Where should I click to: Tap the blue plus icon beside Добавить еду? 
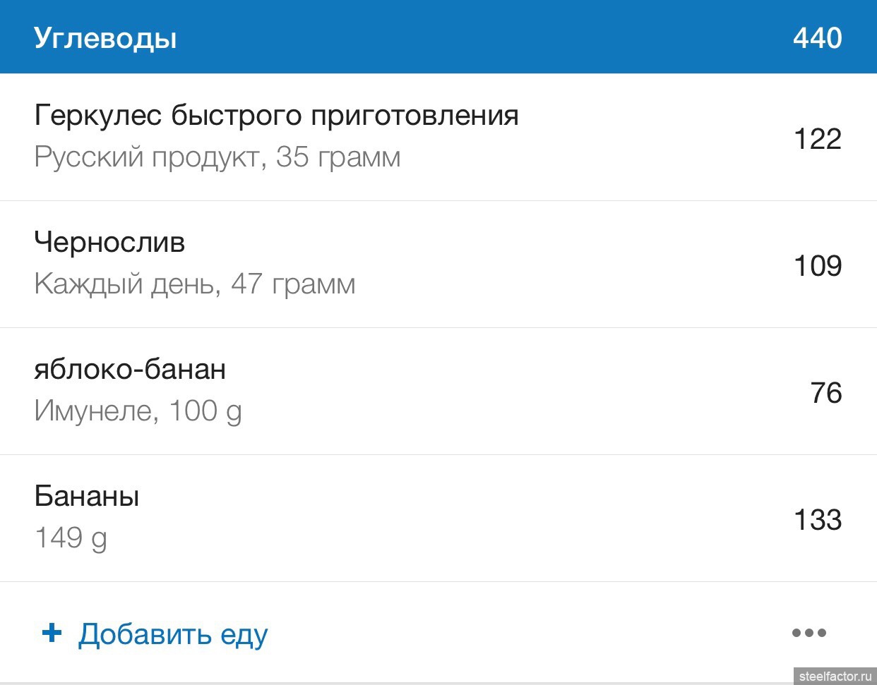point(52,633)
